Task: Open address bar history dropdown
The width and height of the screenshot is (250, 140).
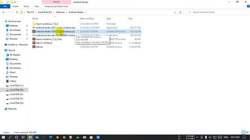Action: 175,12
